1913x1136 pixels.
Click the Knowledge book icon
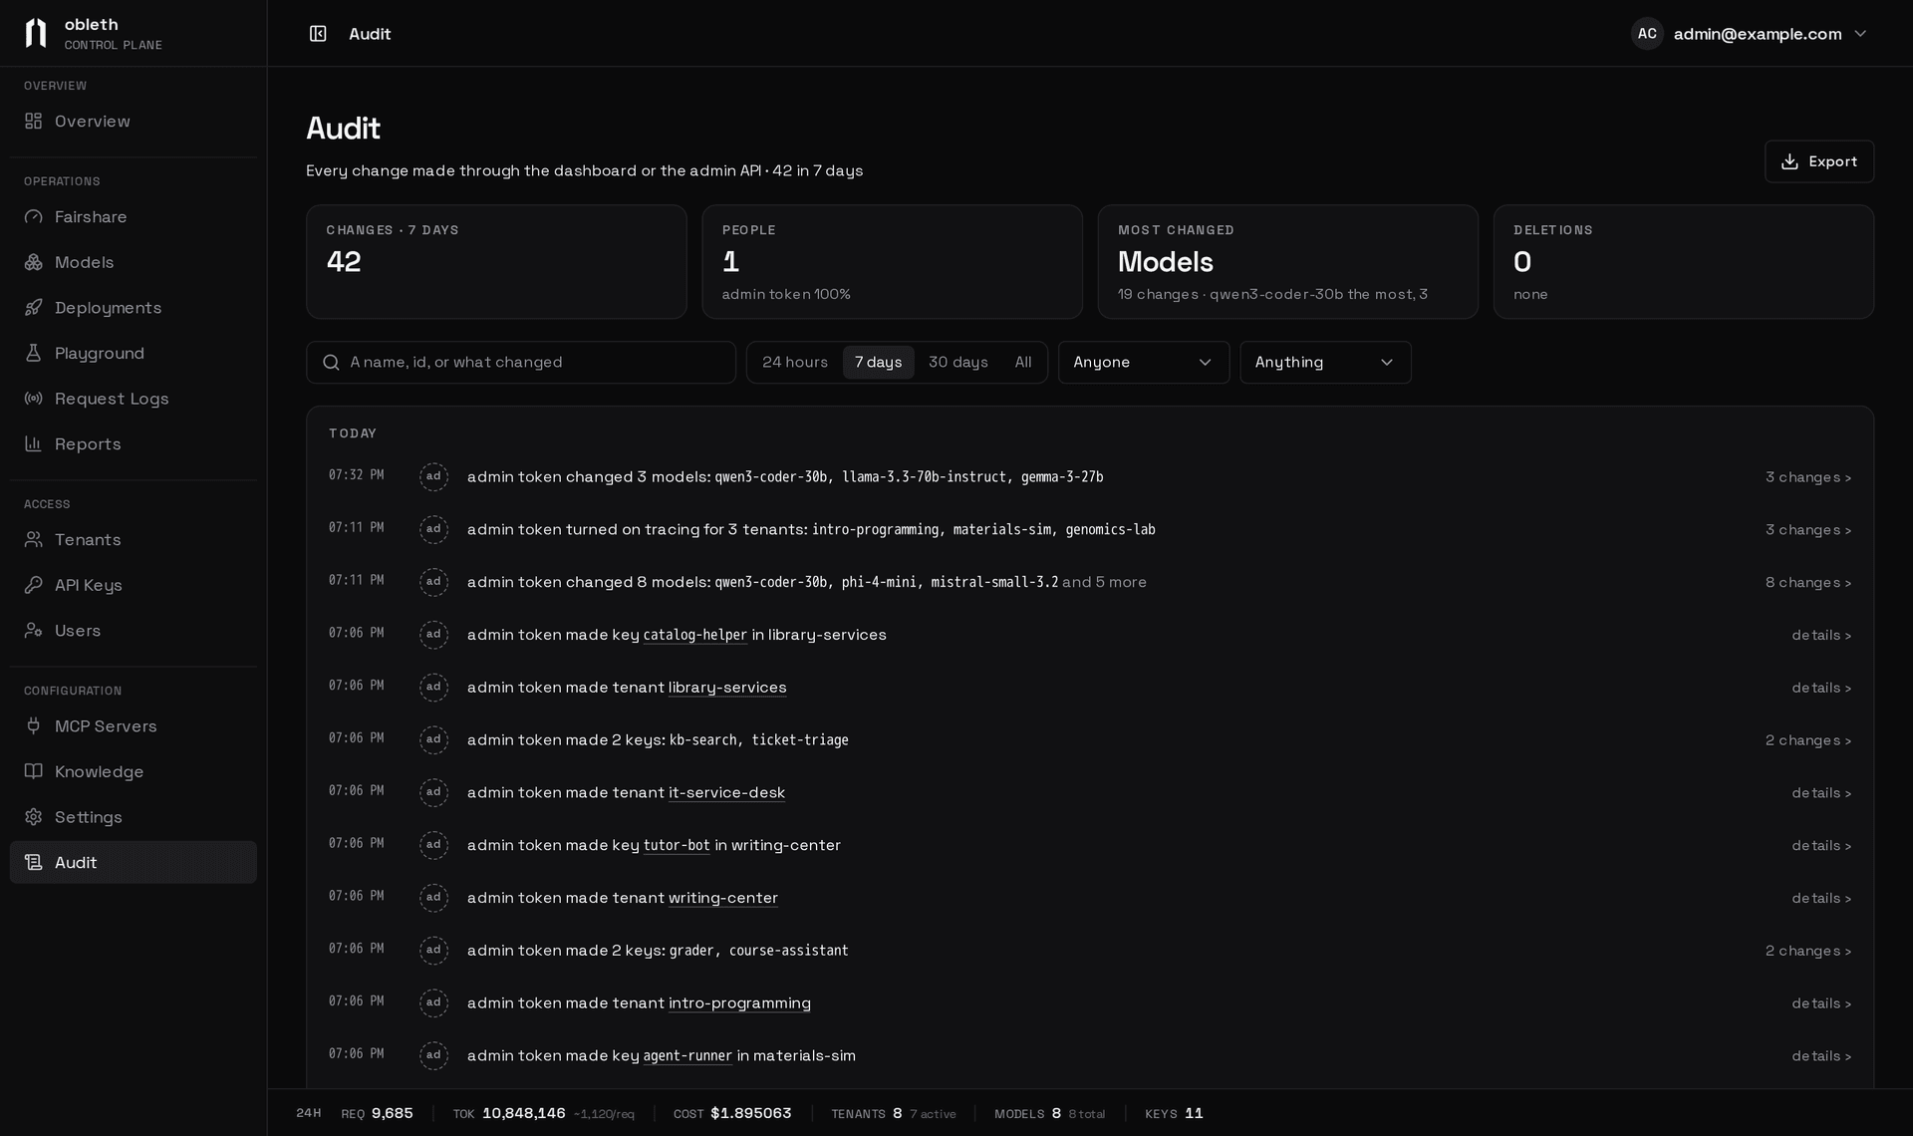(x=34, y=771)
